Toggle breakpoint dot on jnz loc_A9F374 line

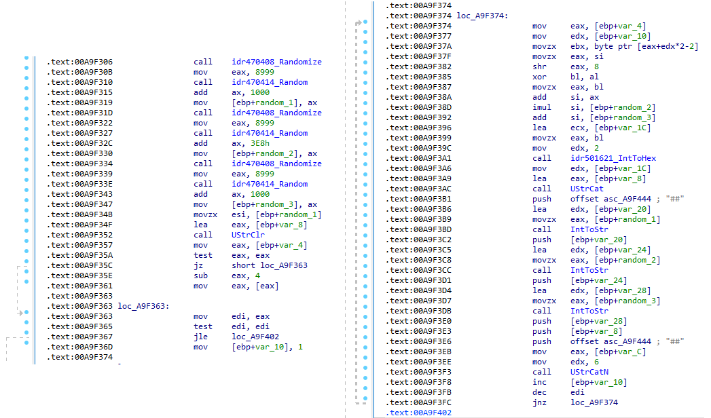tap(365, 402)
